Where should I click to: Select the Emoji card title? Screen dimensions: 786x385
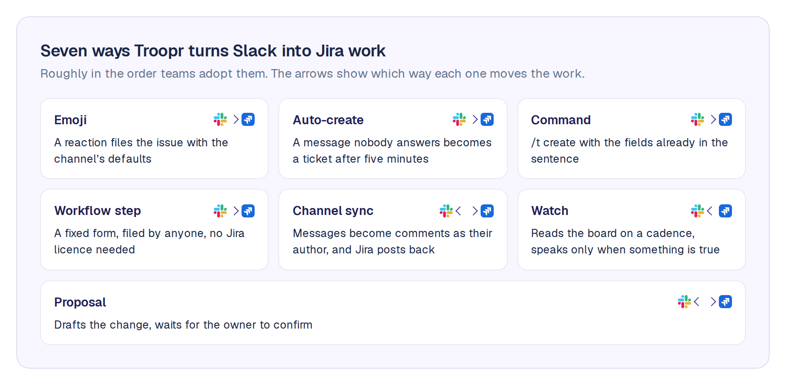tap(70, 120)
